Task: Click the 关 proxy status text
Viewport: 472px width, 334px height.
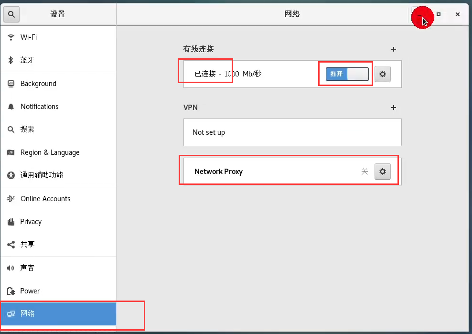Action: pos(365,172)
